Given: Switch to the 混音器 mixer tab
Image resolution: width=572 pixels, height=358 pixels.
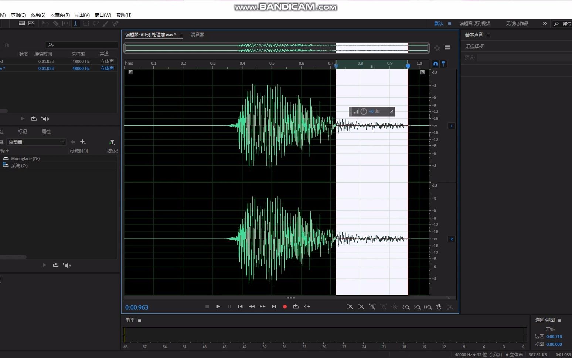Looking at the screenshot, I should coord(198,35).
